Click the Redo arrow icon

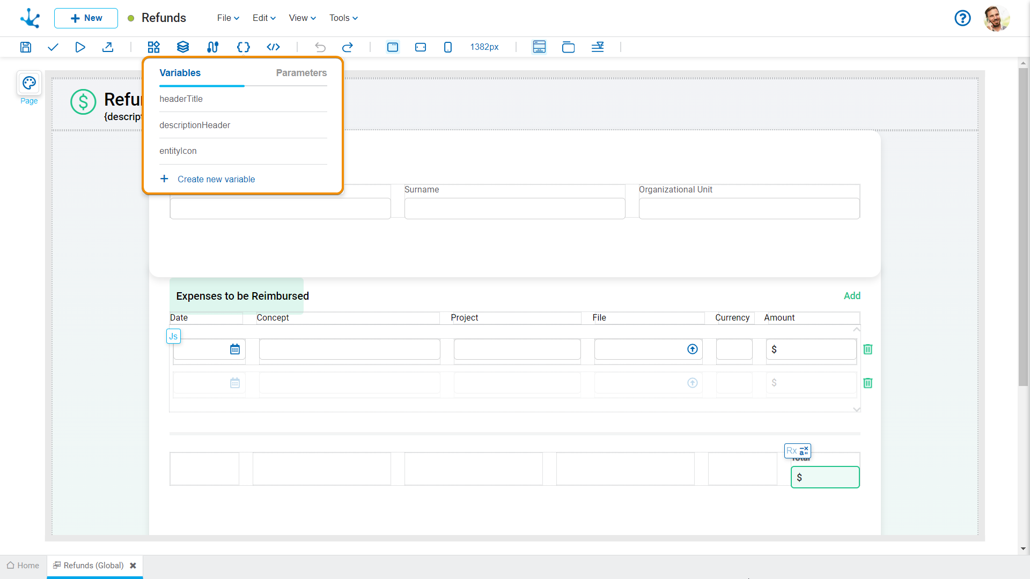click(347, 47)
